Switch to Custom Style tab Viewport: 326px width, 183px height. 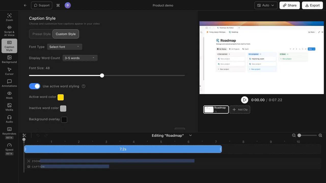66,34
